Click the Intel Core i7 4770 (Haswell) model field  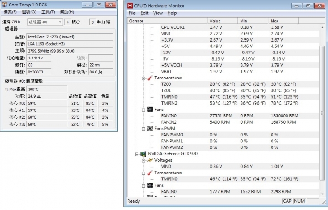70,37
